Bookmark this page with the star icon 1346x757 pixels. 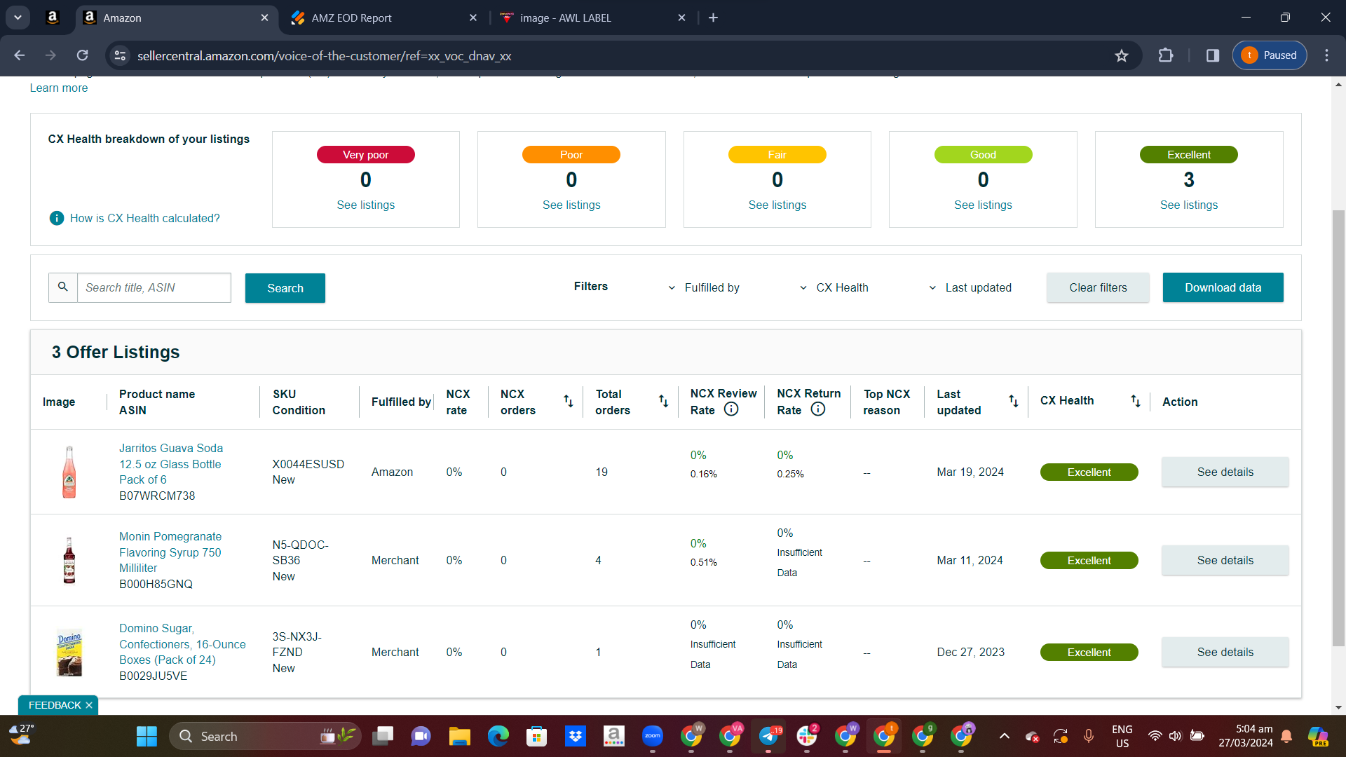tap(1122, 55)
